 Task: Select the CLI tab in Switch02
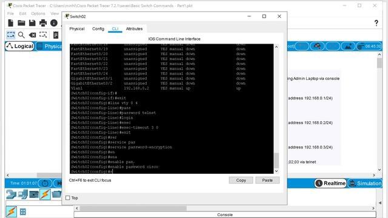pyautogui.click(x=115, y=29)
